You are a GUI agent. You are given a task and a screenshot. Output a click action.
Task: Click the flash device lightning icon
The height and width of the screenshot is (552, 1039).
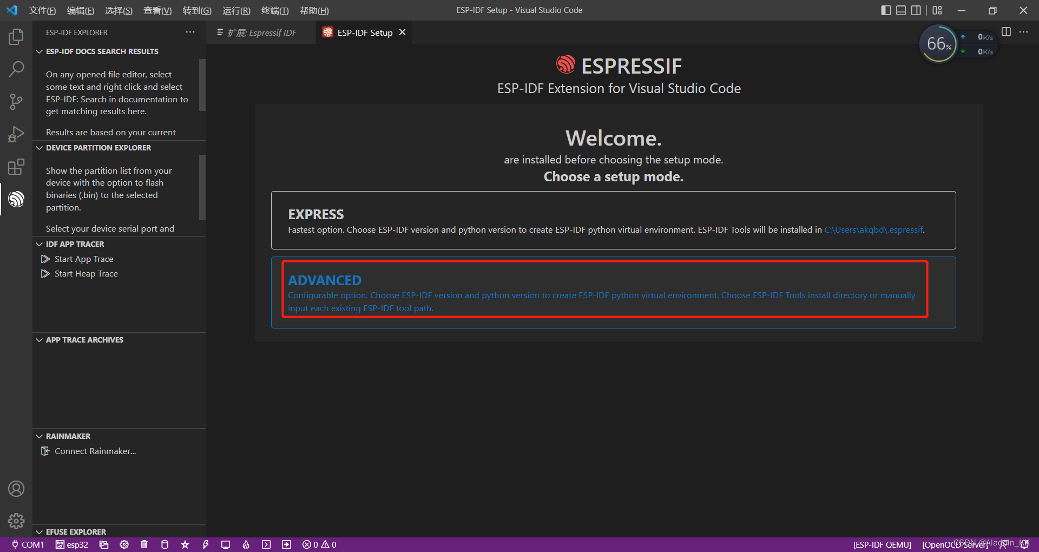(x=206, y=544)
